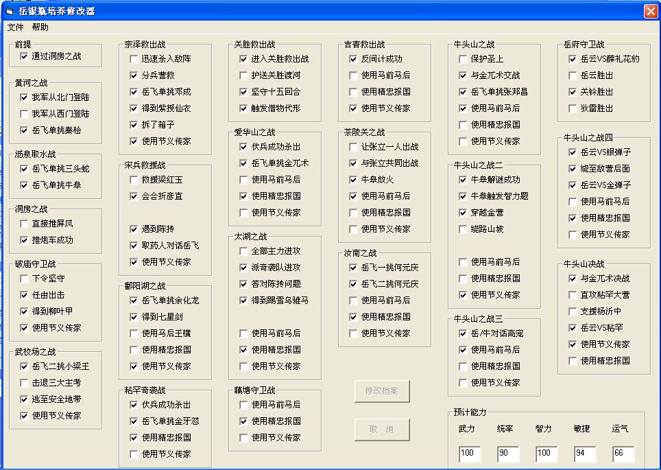
Task: Uncheck 拆了箱子 checkbox
Action: pyautogui.click(x=134, y=125)
